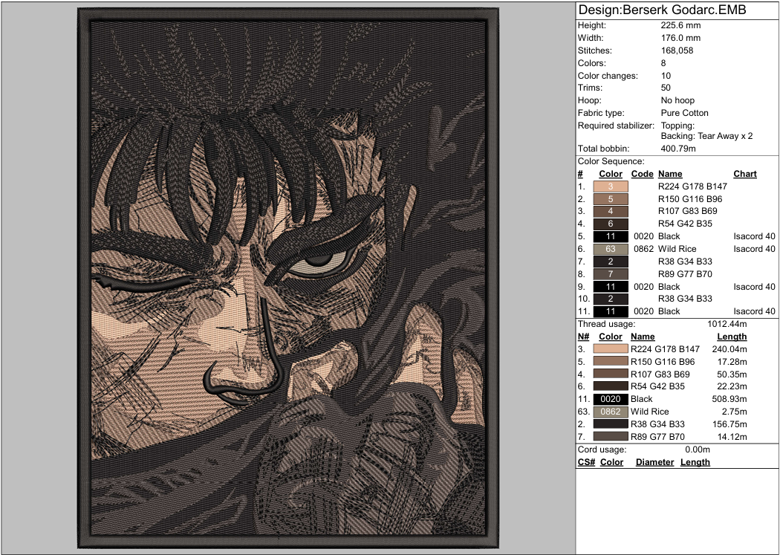Screen dimensions: 780x555
Task: Select the height value 225.6 mm
Action: click(x=680, y=25)
